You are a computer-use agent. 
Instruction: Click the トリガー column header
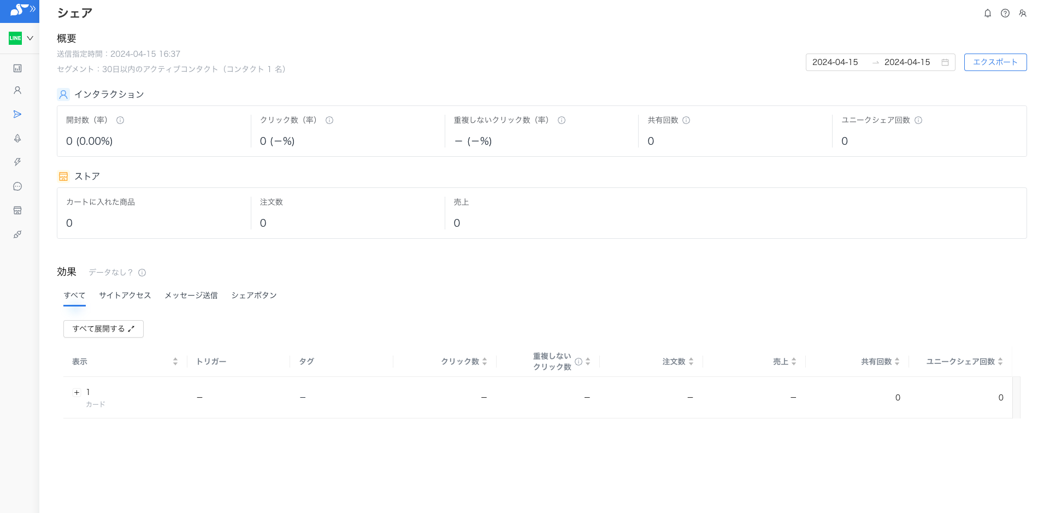click(x=211, y=362)
